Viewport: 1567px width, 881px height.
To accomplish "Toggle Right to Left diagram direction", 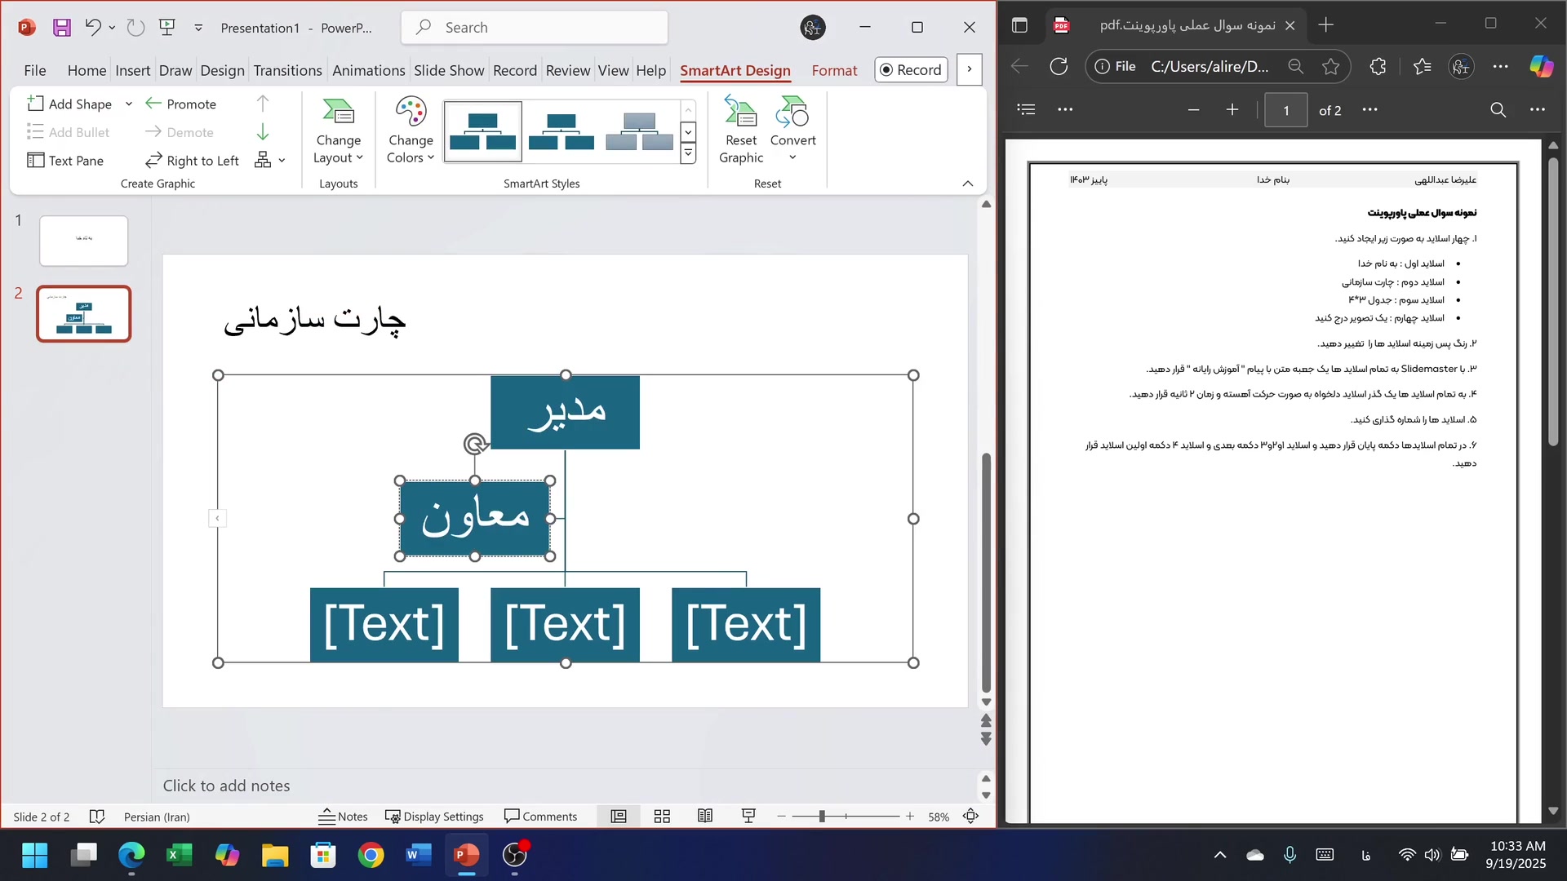I will pos(193,161).
